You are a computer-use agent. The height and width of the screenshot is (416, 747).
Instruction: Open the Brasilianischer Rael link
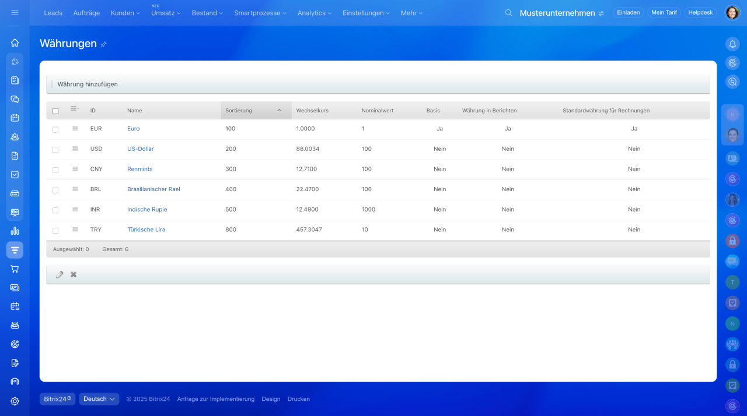tap(153, 189)
